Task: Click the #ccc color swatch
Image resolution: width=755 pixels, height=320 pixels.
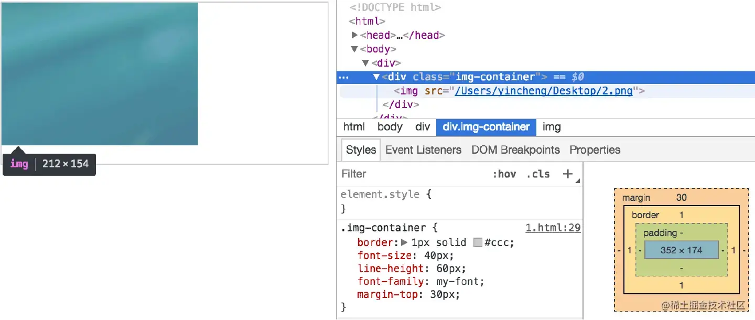Action: point(478,242)
